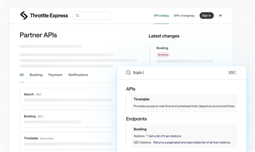Select the All filter tab

[x=22, y=75]
